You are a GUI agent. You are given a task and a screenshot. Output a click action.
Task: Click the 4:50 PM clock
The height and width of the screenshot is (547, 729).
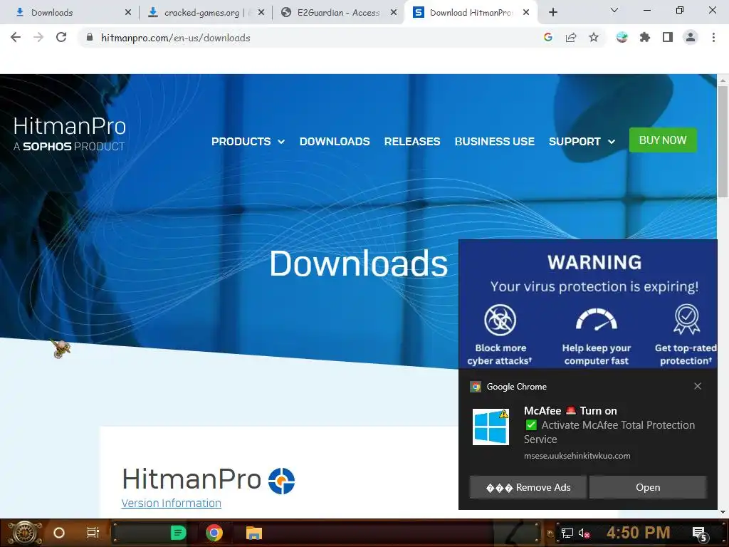[639, 533]
